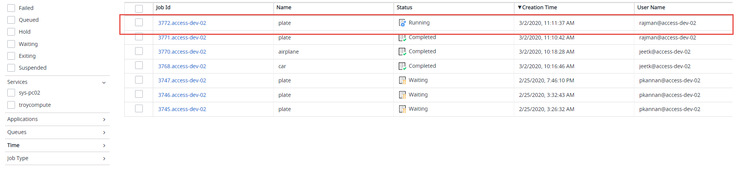
Task: Click the Completed status icon for car job
Action: point(402,66)
